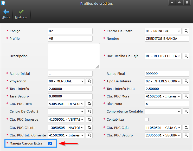Uncheck the Maneja Cargos Extra checkbox
The image size is (193, 151).
click(50, 143)
